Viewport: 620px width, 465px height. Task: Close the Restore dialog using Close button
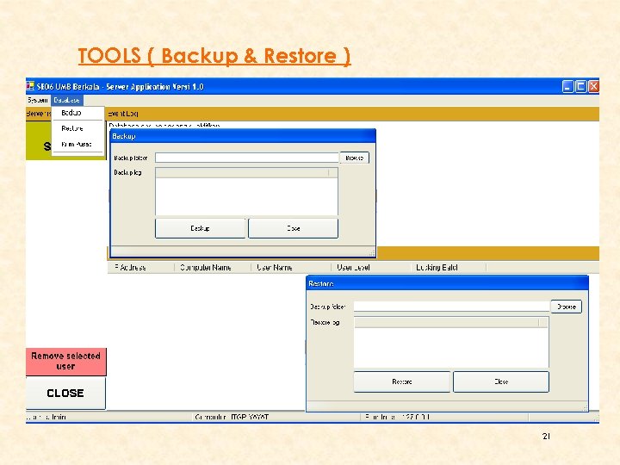(501, 381)
